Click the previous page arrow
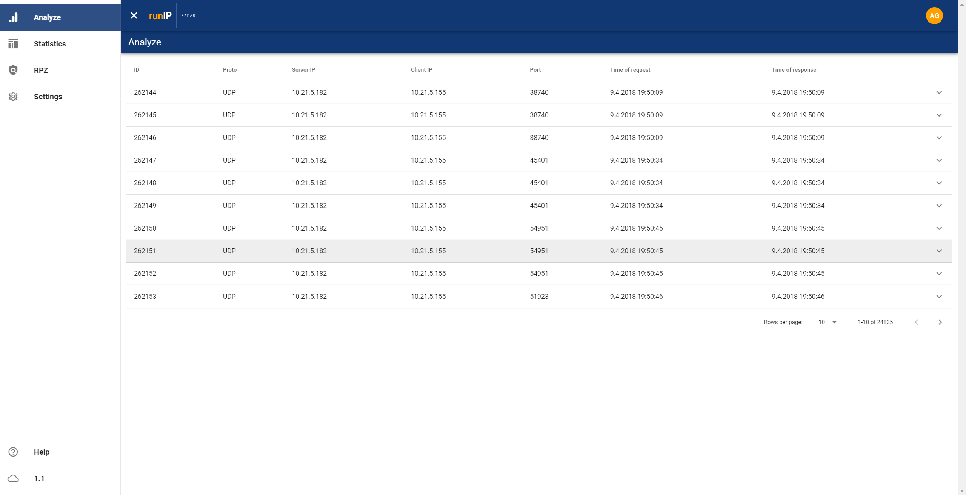The width and height of the screenshot is (966, 495). [x=917, y=322]
